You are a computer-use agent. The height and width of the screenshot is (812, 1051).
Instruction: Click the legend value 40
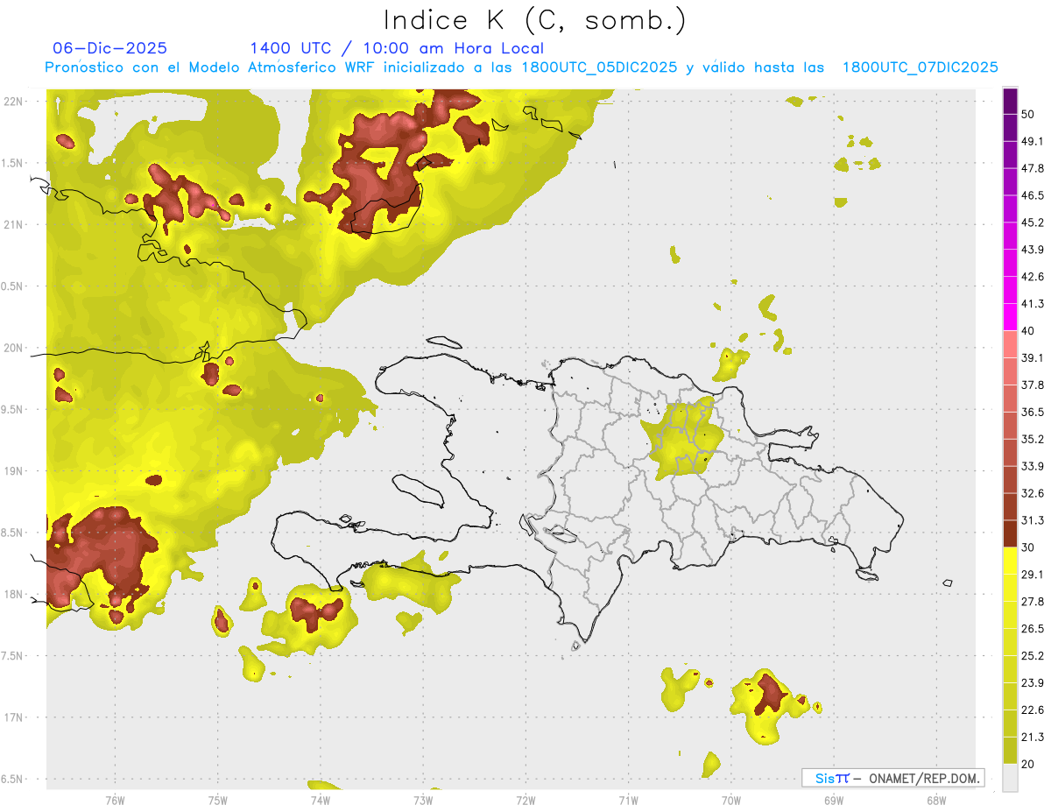pyautogui.click(x=1029, y=331)
